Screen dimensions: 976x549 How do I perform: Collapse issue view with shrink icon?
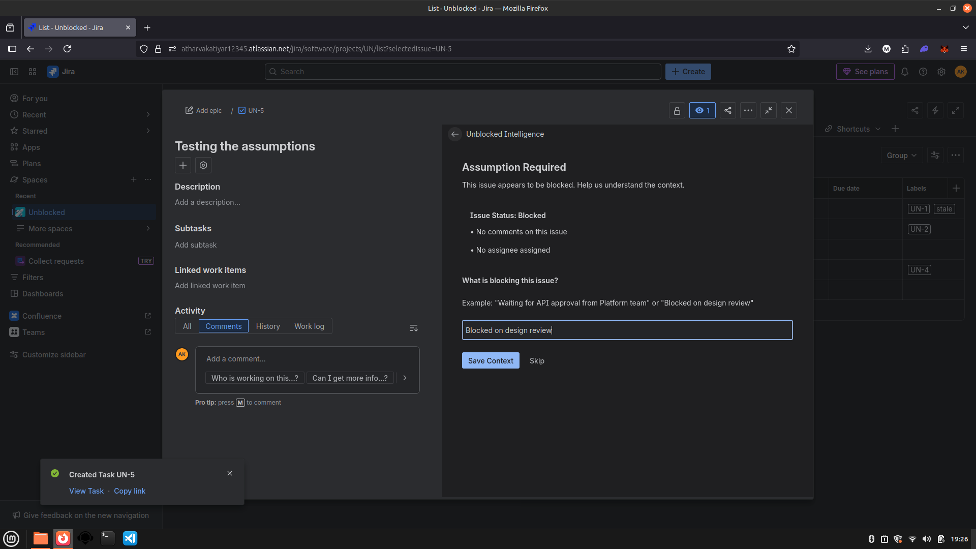point(768,110)
